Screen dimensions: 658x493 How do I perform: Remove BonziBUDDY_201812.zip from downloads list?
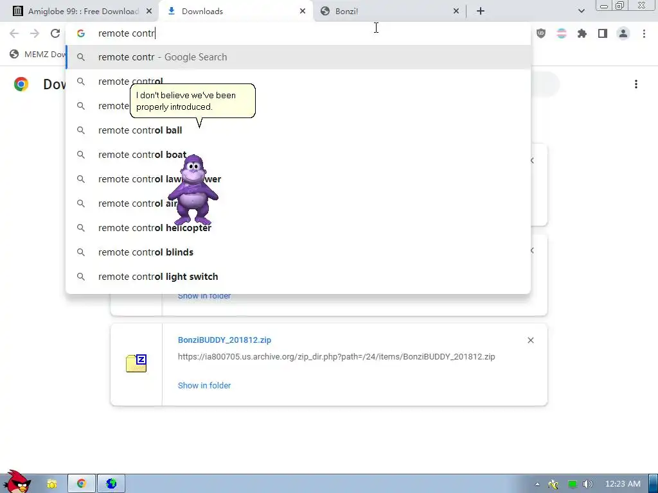(x=530, y=340)
